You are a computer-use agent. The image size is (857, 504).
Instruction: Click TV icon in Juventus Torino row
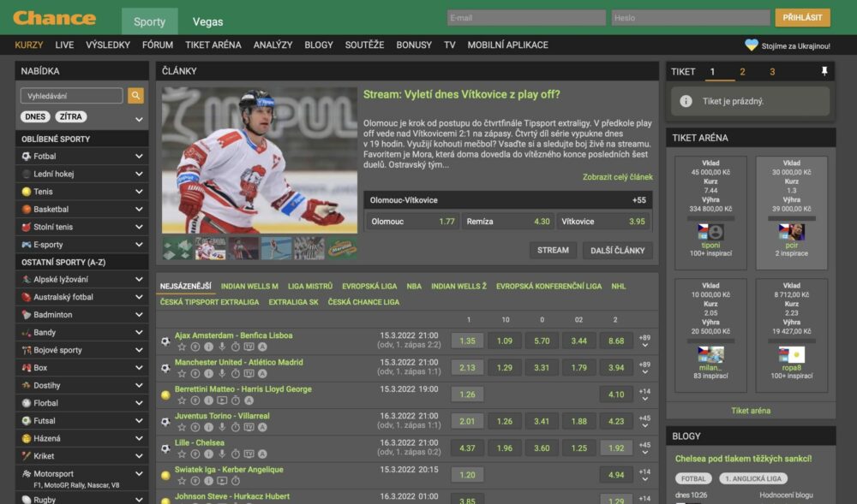tap(249, 427)
